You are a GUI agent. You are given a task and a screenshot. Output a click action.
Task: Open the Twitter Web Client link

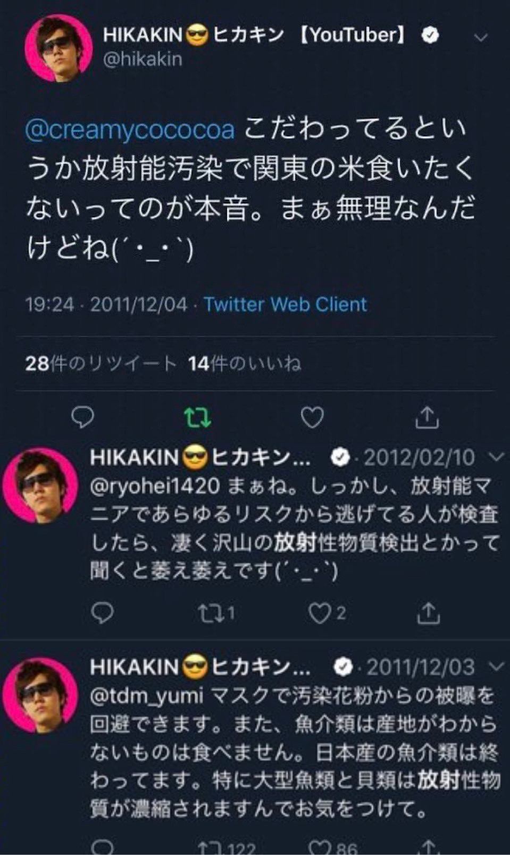point(286,305)
